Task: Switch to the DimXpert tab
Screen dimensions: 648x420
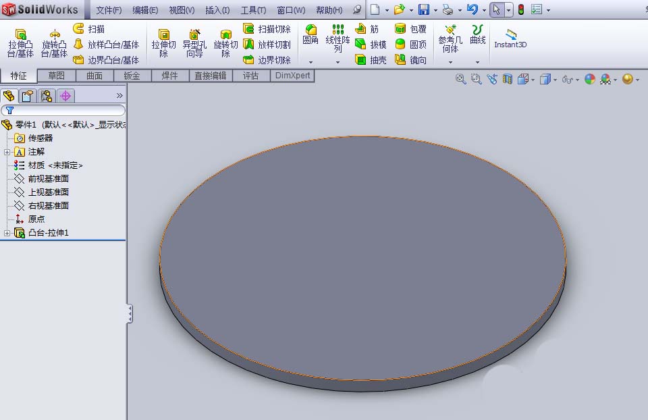Action: tap(292, 76)
